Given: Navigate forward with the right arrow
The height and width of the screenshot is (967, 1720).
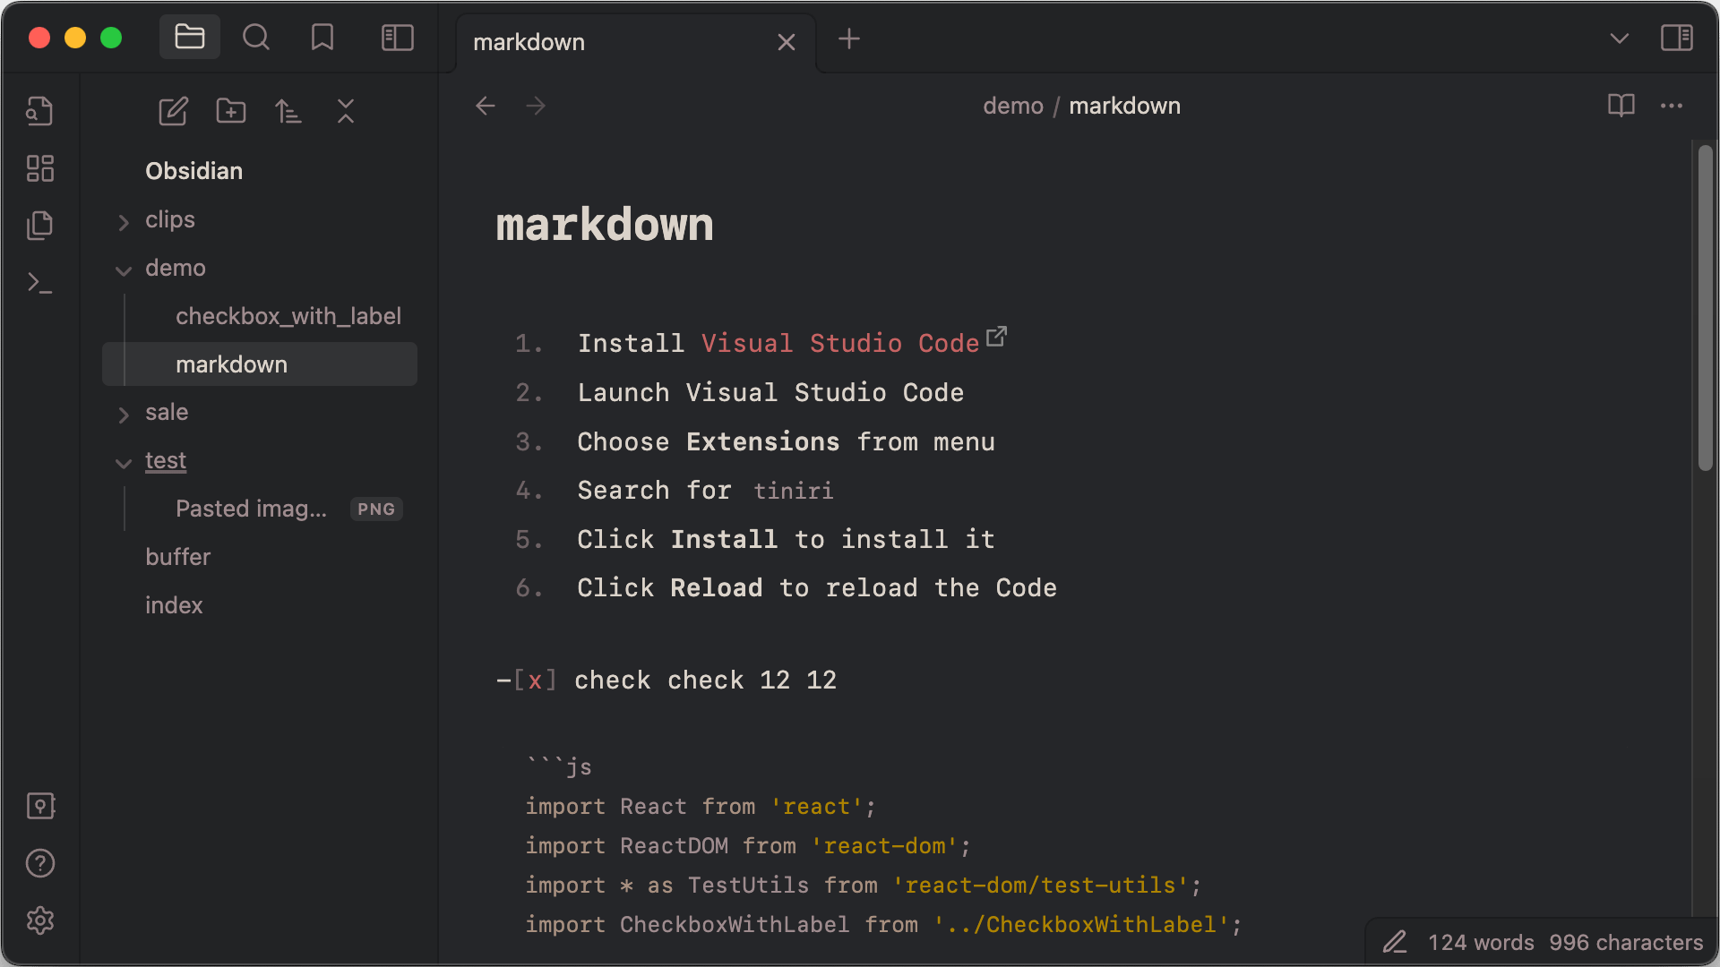Looking at the screenshot, I should [x=536, y=106].
